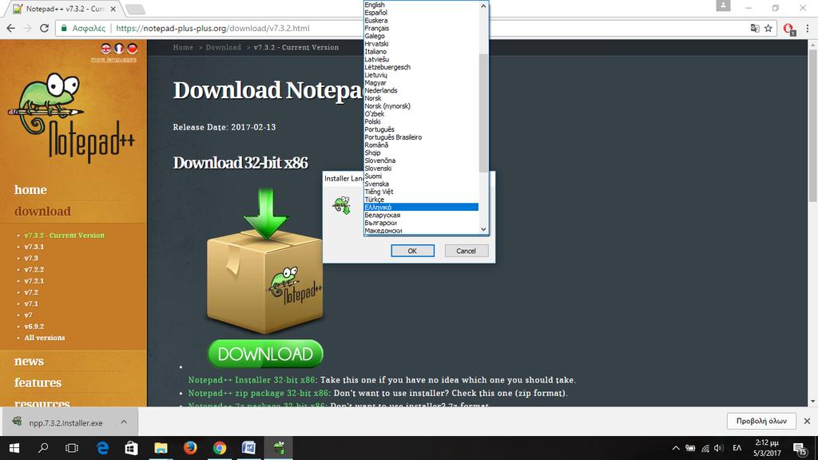The height and width of the screenshot is (460, 818).
Task: Select the UK flag language icon
Action: click(106, 49)
